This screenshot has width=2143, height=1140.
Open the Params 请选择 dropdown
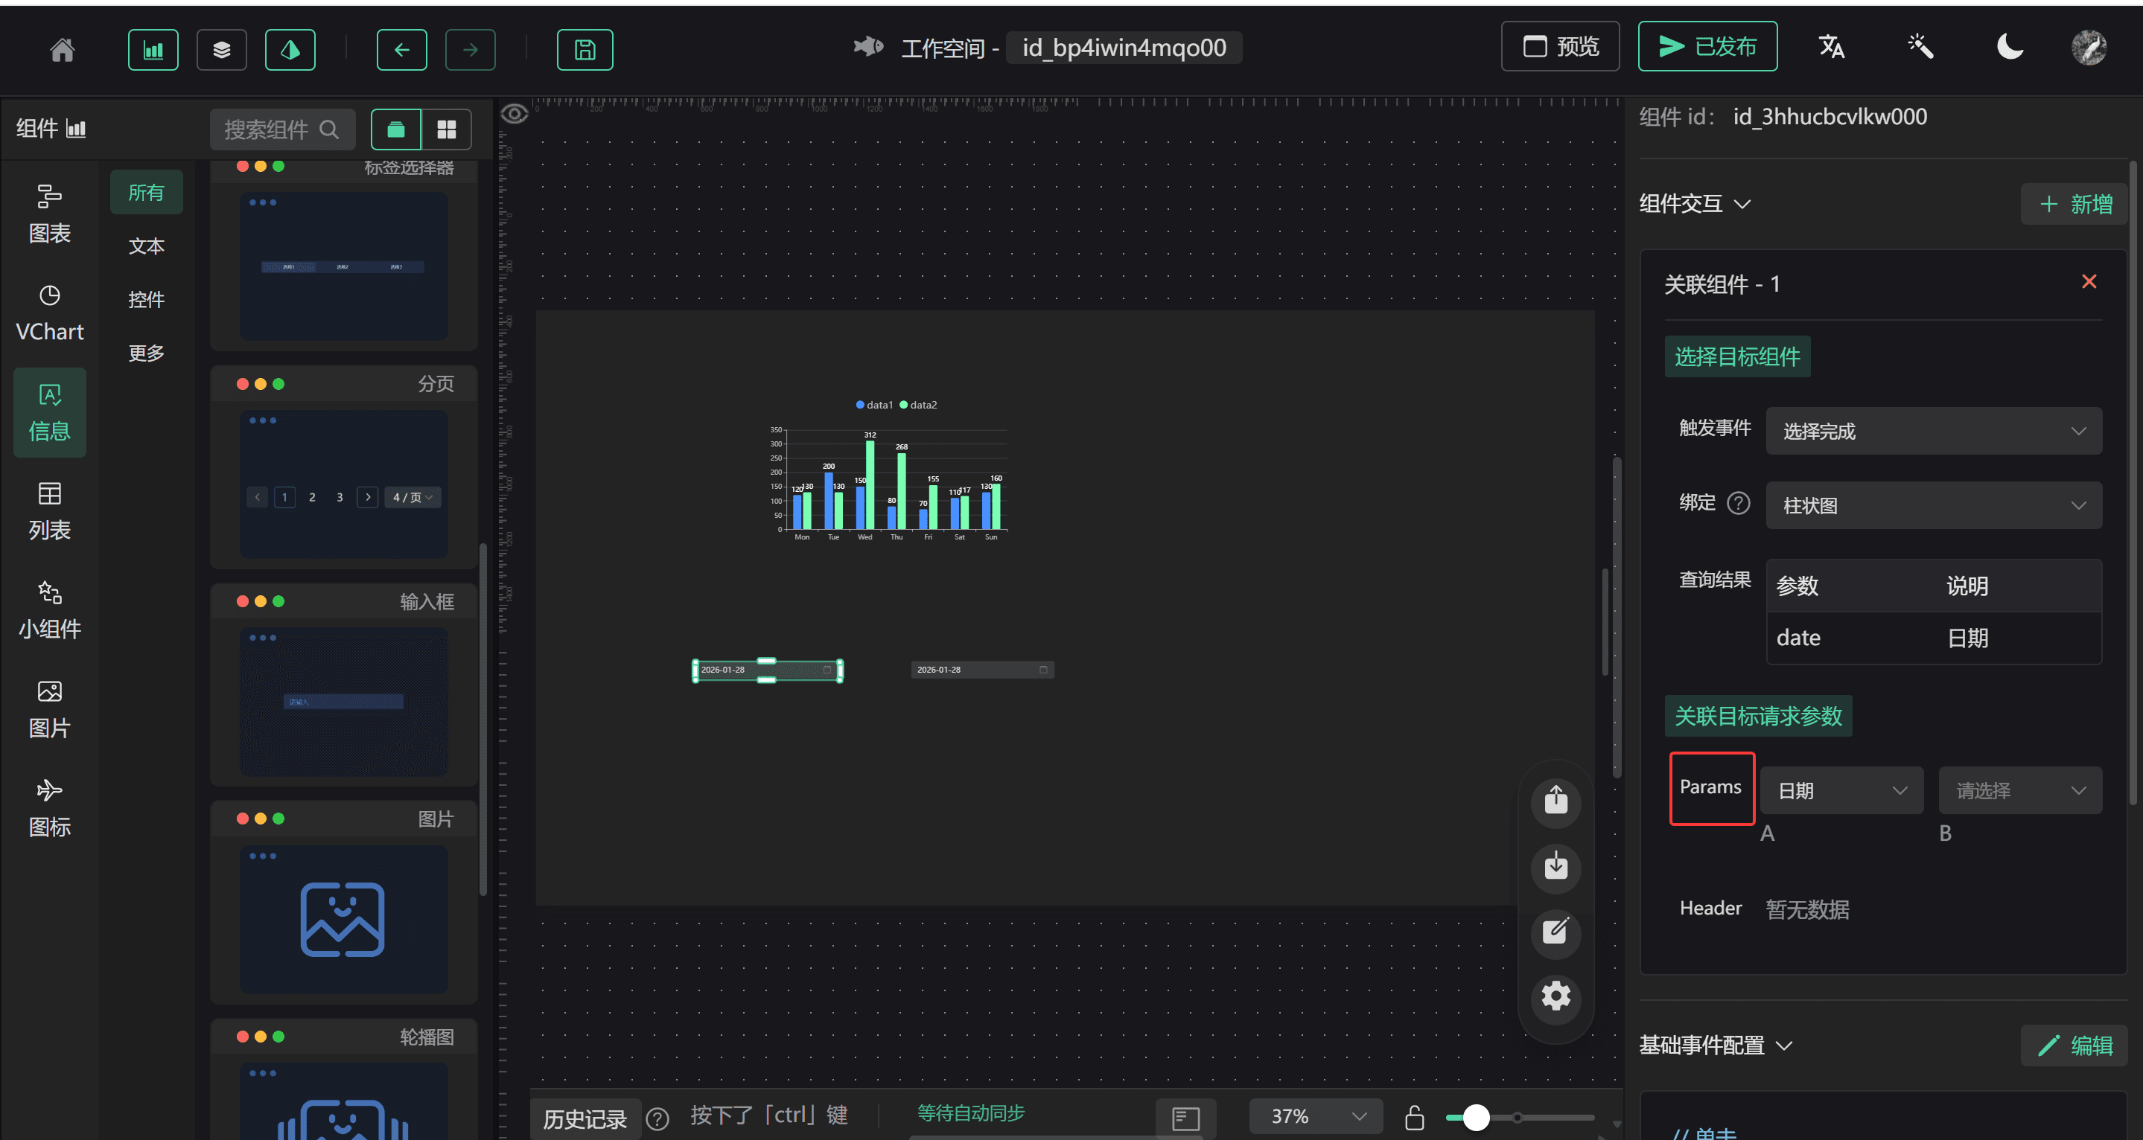tap(2020, 790)
